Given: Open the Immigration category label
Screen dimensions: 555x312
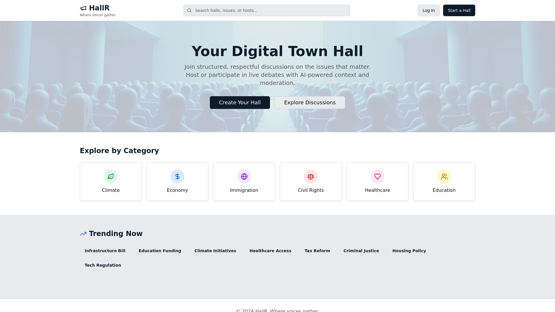Looking at the screenshot, I should point(244,190).
